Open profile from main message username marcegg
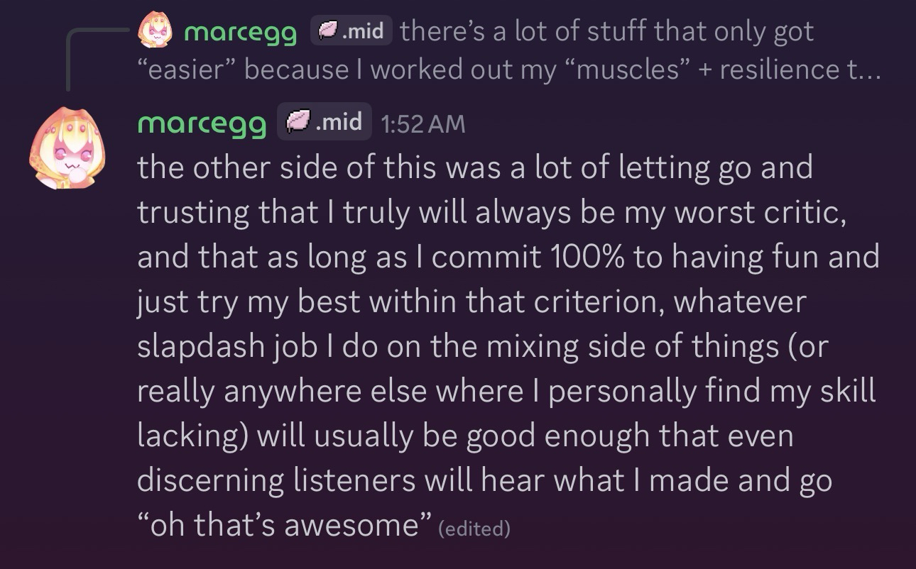Viewport: 916px width, 569px height. [202, 123]
